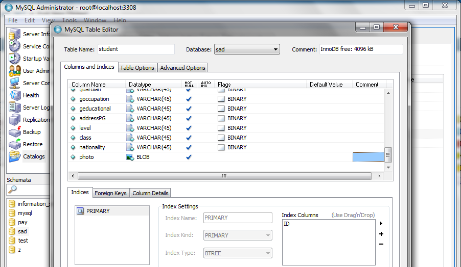
Task: Switch to Foreign Keys tab
Action: pos(110,193)
